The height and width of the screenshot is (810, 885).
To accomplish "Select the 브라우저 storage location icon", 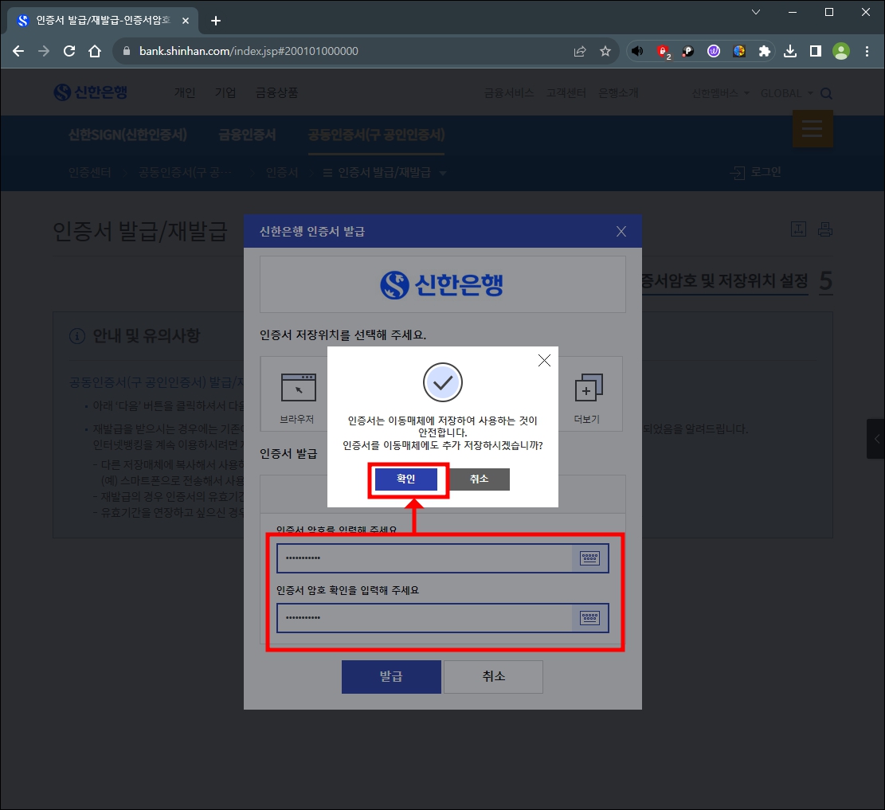I will (x=297, y=398).
